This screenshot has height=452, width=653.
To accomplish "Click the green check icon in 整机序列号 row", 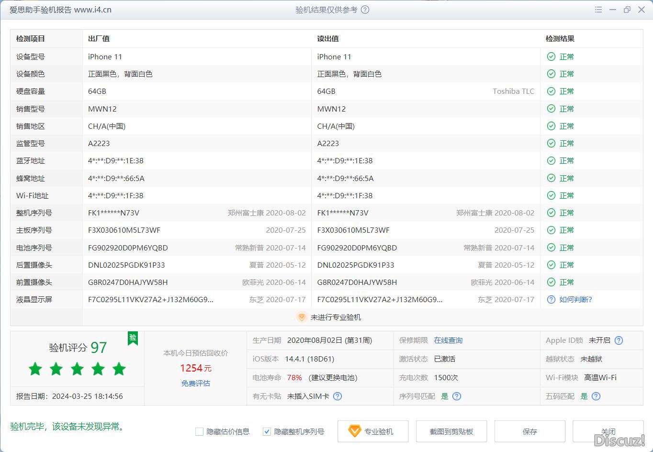I will click(551, 213).
